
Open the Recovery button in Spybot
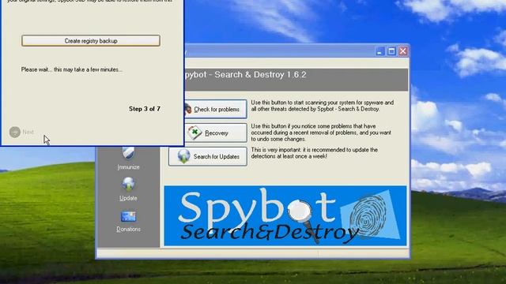click(x=216, y=133)
